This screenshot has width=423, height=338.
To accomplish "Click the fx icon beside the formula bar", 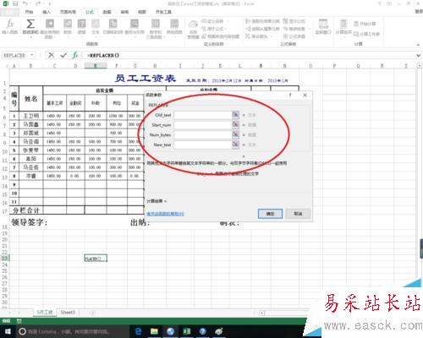I will point(75,55).
